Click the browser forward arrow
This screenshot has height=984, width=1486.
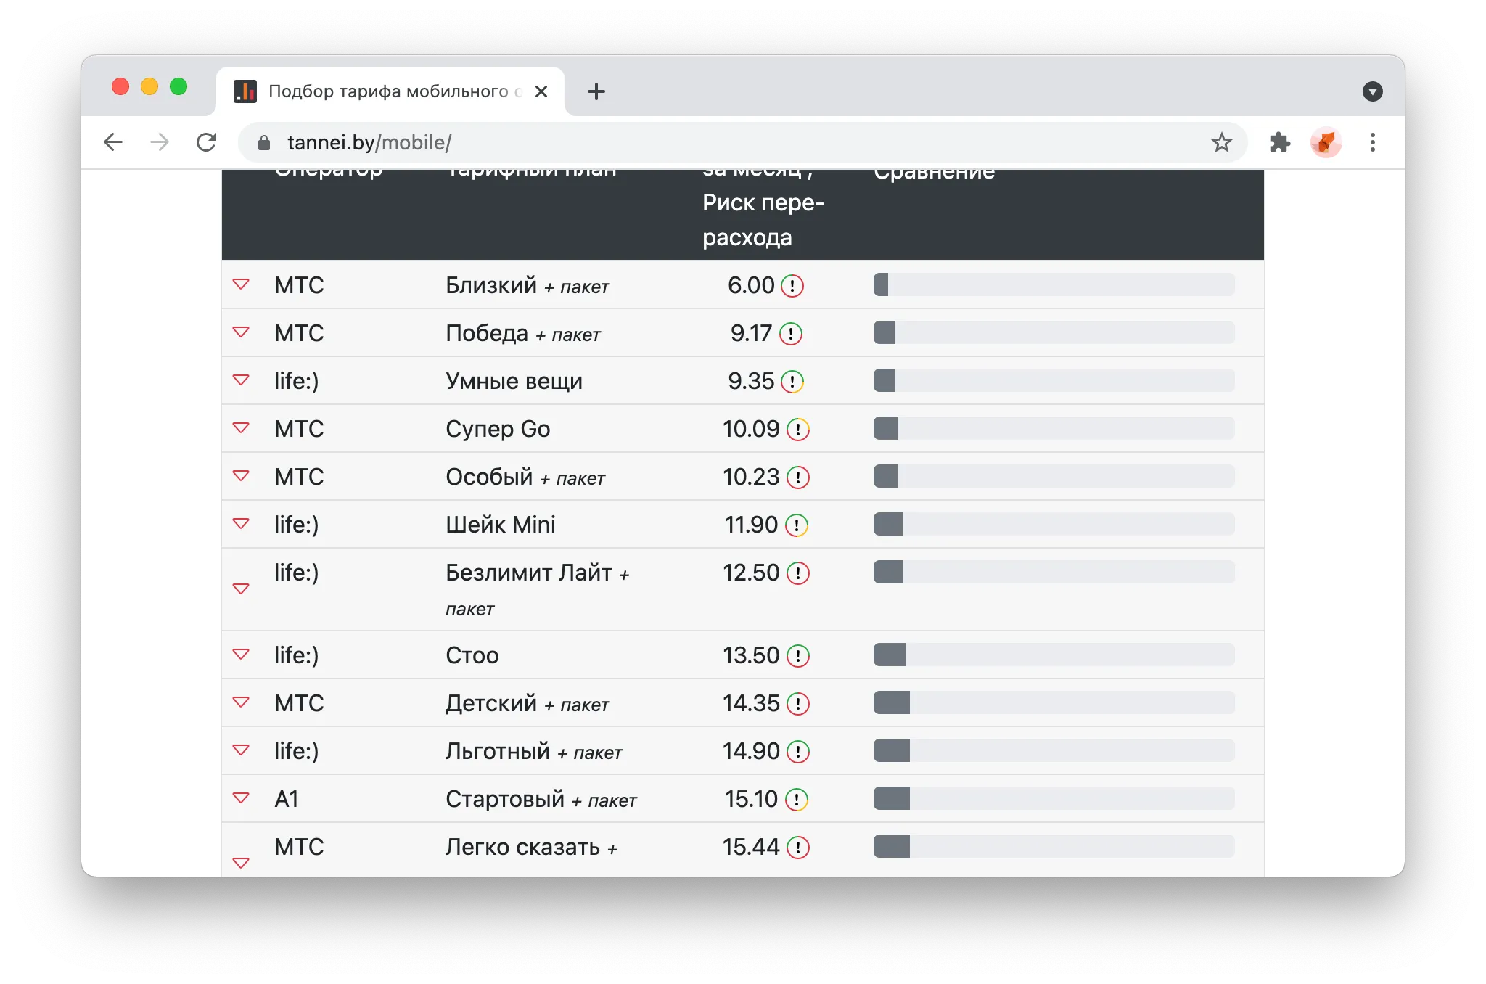160,142
